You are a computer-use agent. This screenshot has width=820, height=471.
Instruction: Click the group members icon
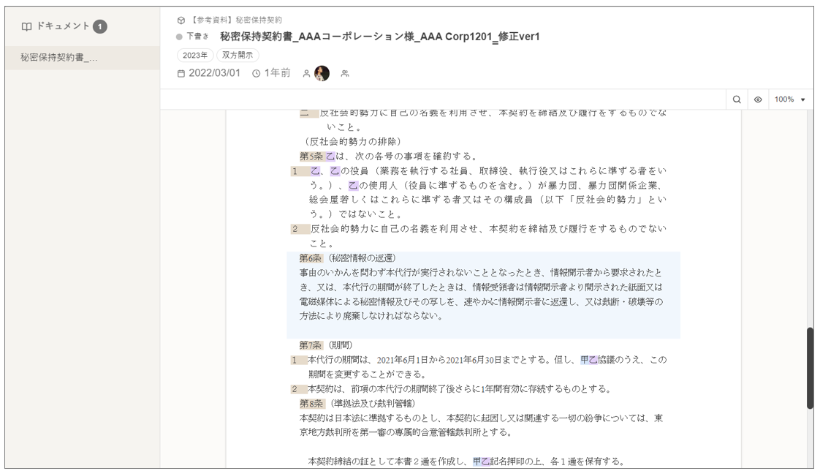click(x=345, y=73)
